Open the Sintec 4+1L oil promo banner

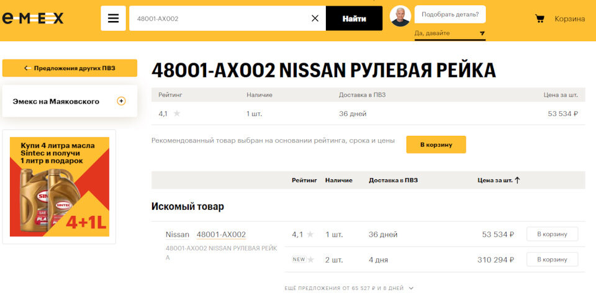(60, 187)
